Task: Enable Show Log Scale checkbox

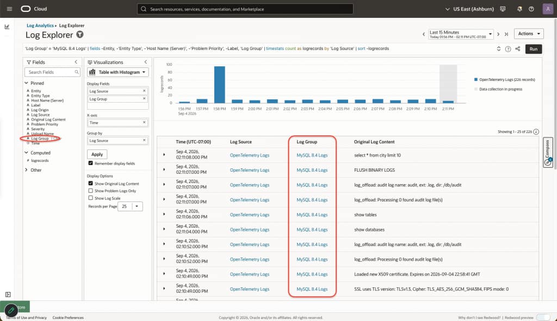Action: [91, 198]
